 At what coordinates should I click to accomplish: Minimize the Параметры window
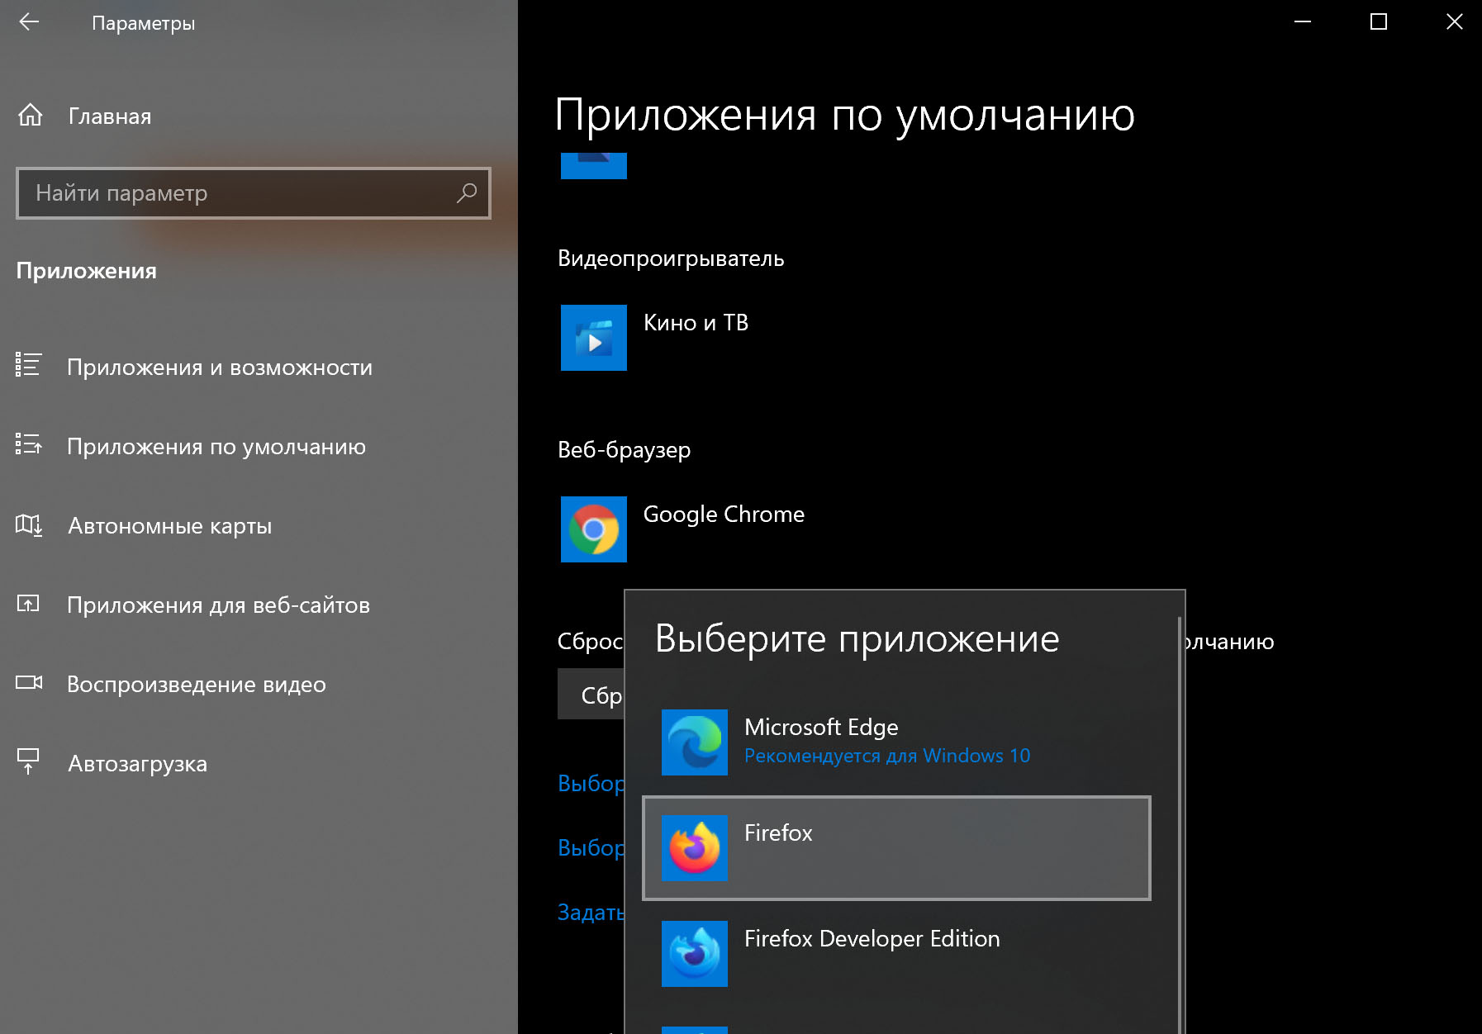1303,22
